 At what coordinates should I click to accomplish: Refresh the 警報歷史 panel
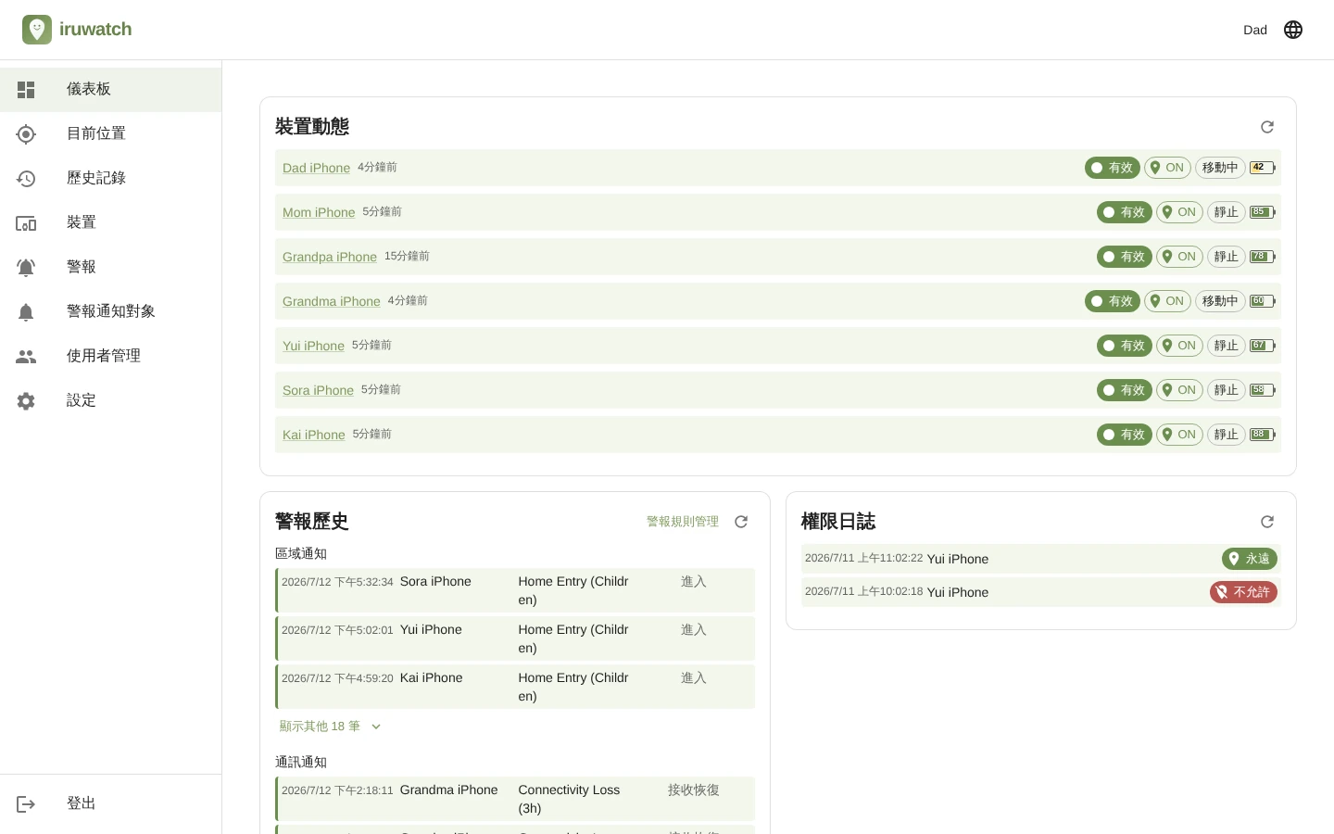pyautogui.click(x=741, y=522)
